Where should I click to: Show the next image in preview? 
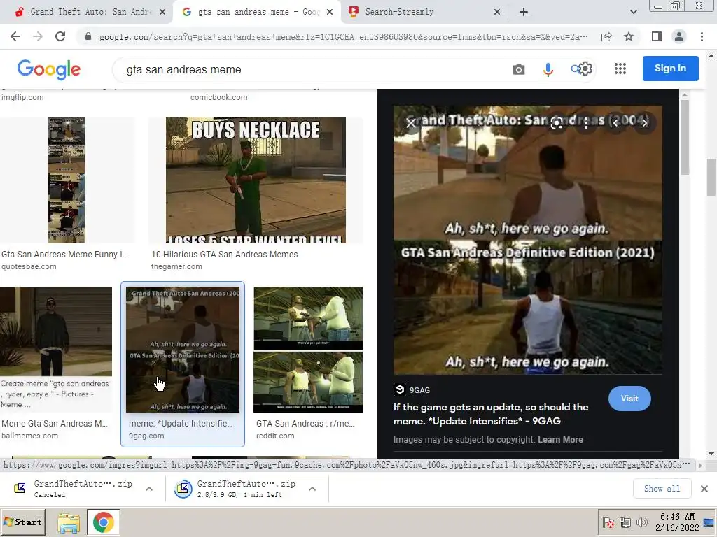click(645, 123)
